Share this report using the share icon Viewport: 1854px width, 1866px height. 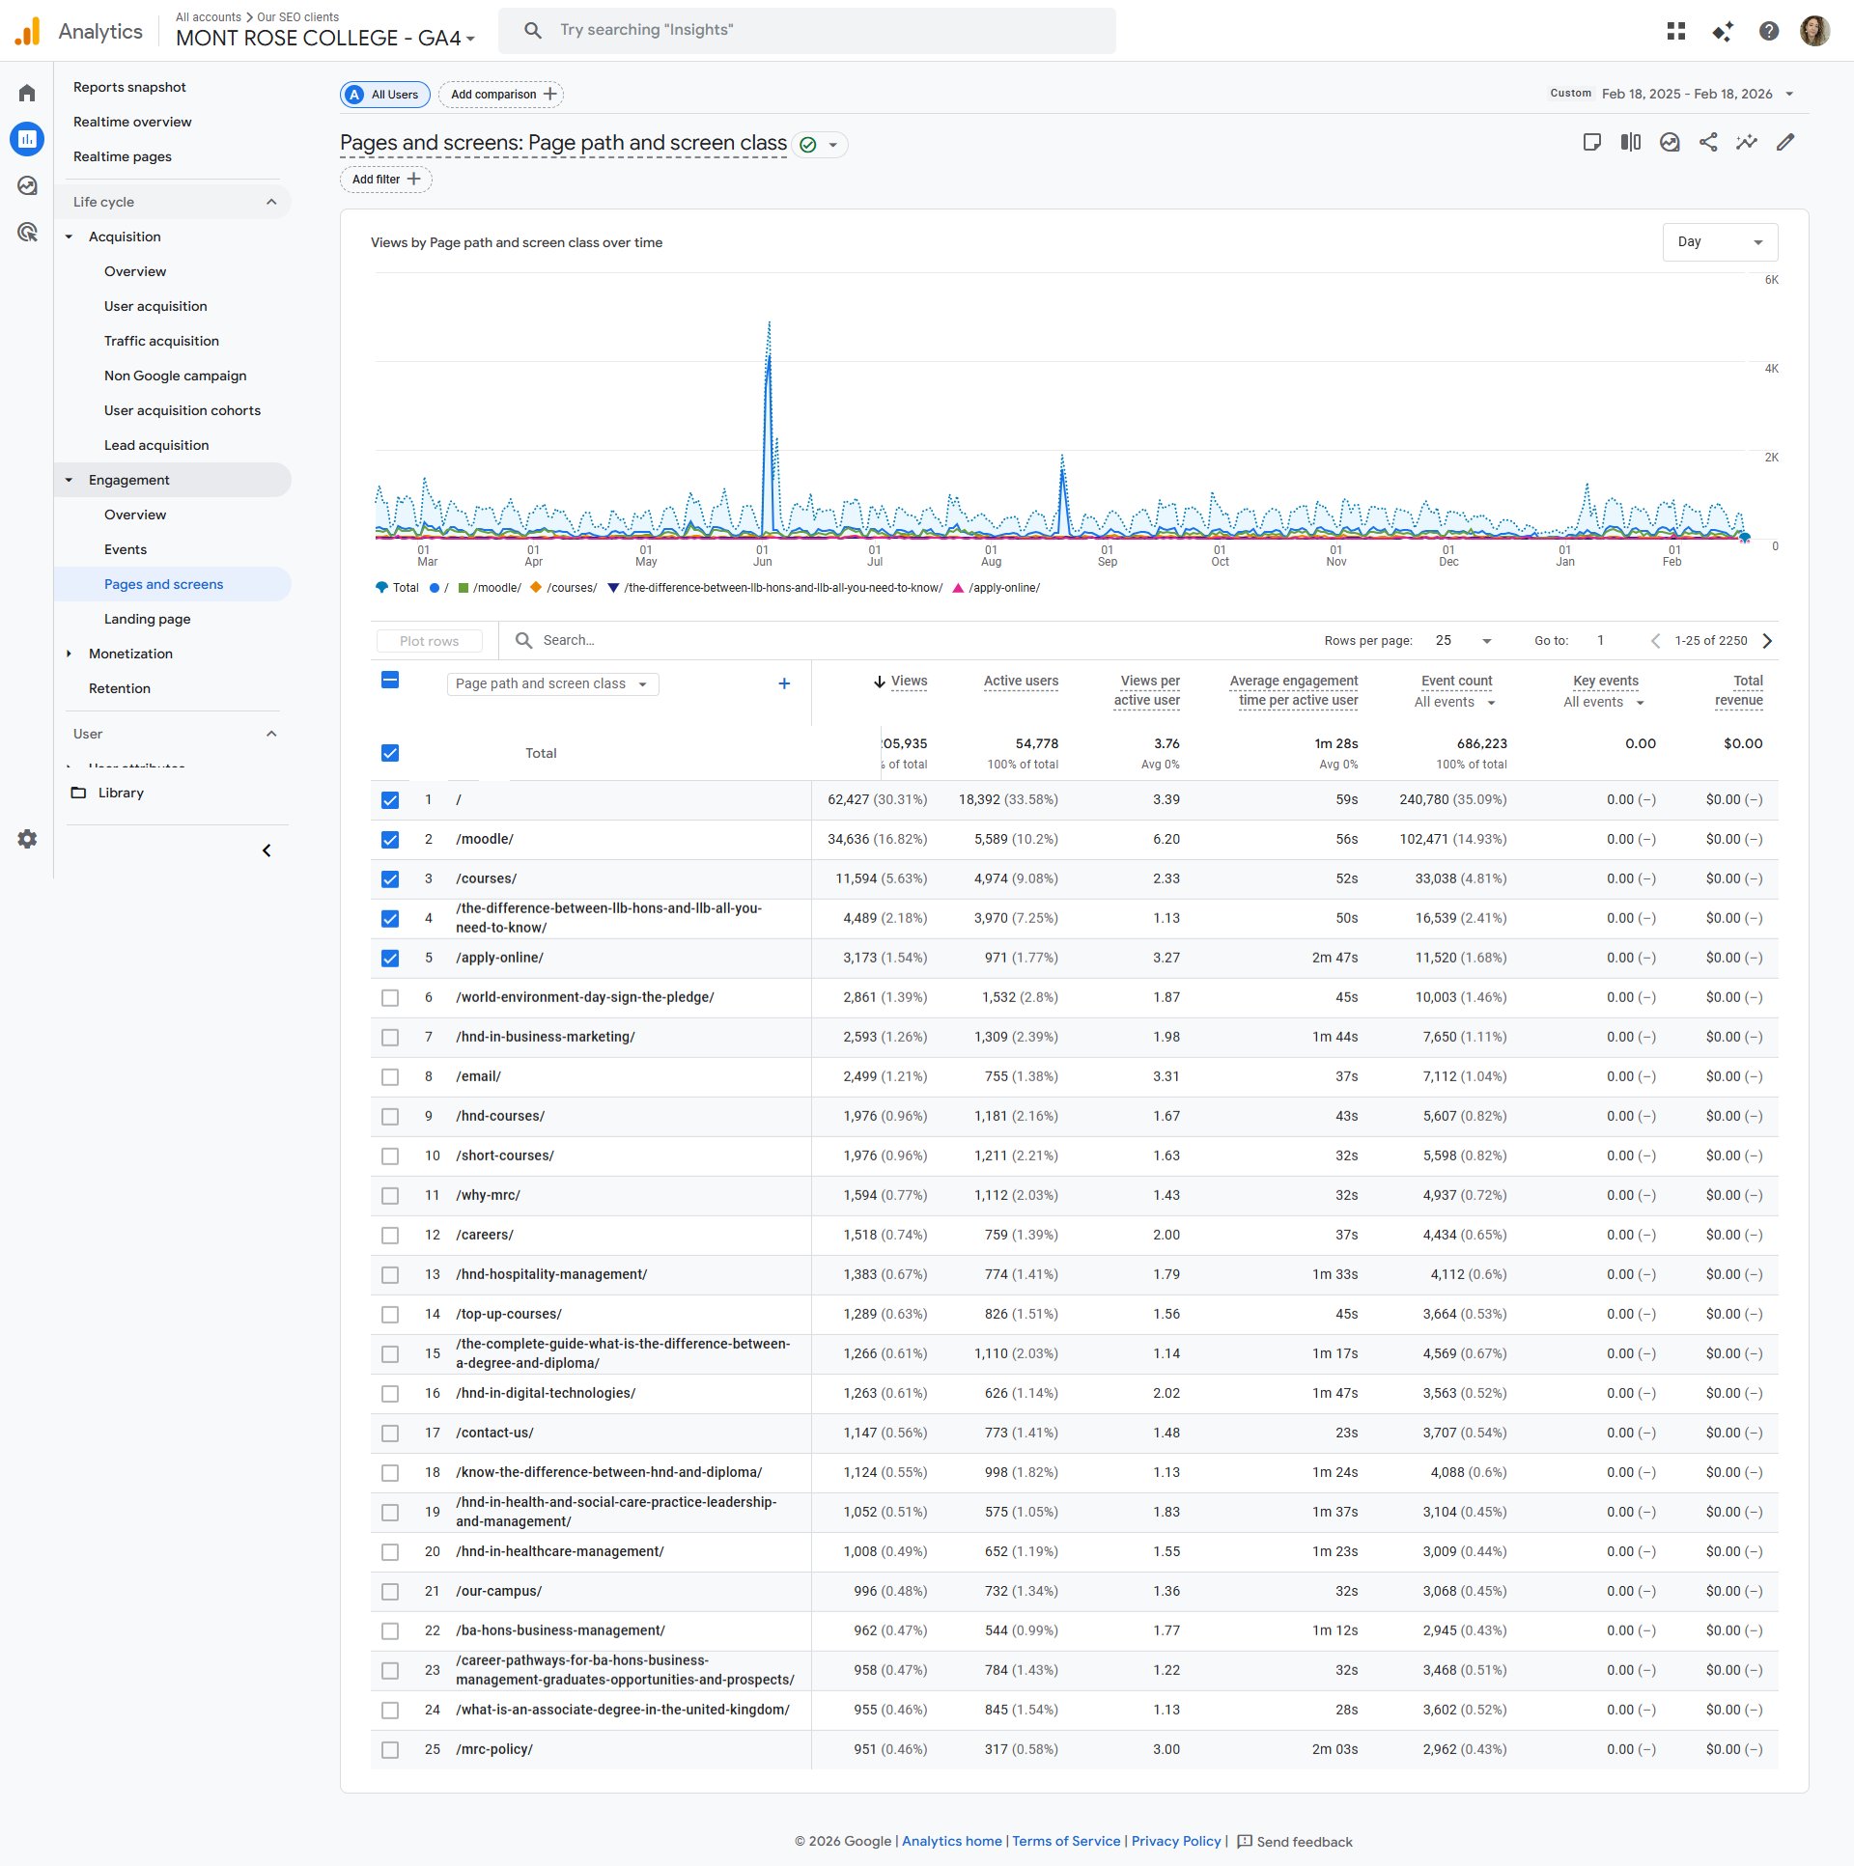click(1708, 142)
